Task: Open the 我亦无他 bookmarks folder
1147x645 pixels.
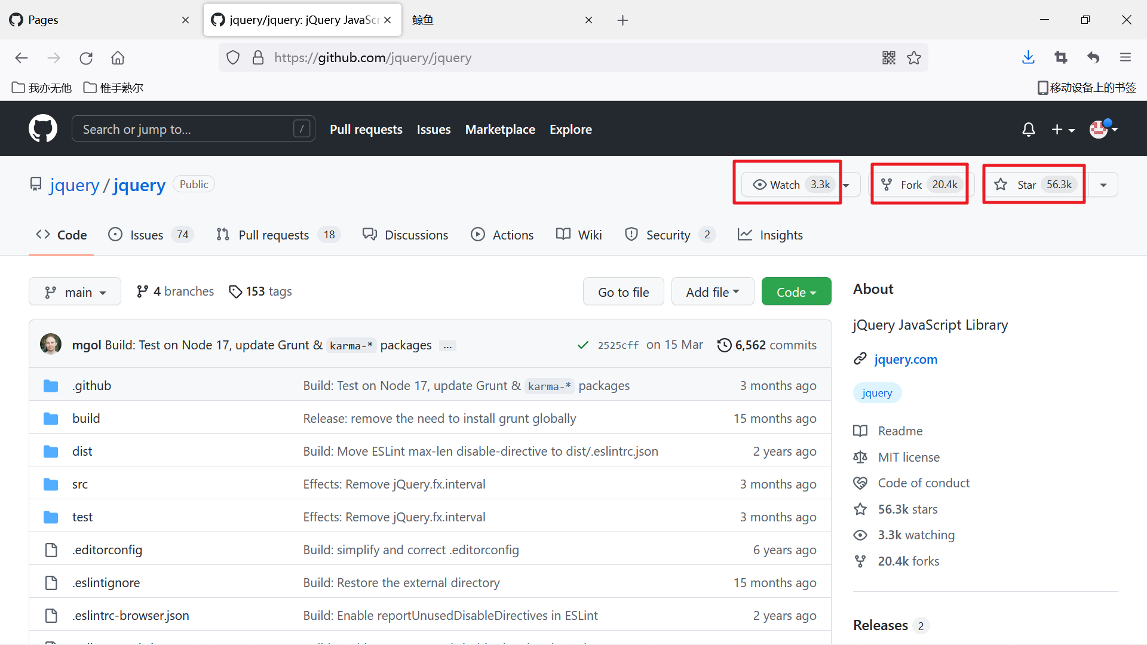Action: point(42,88)
